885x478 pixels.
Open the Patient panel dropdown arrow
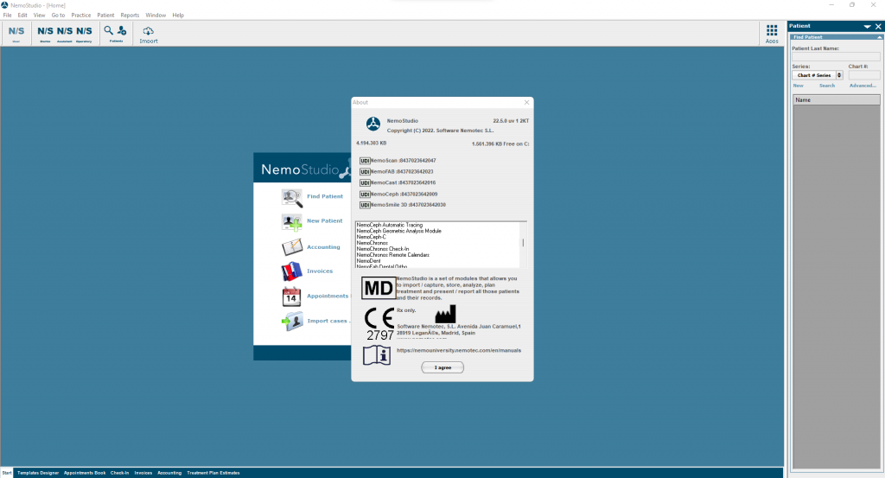coord(867,27)
